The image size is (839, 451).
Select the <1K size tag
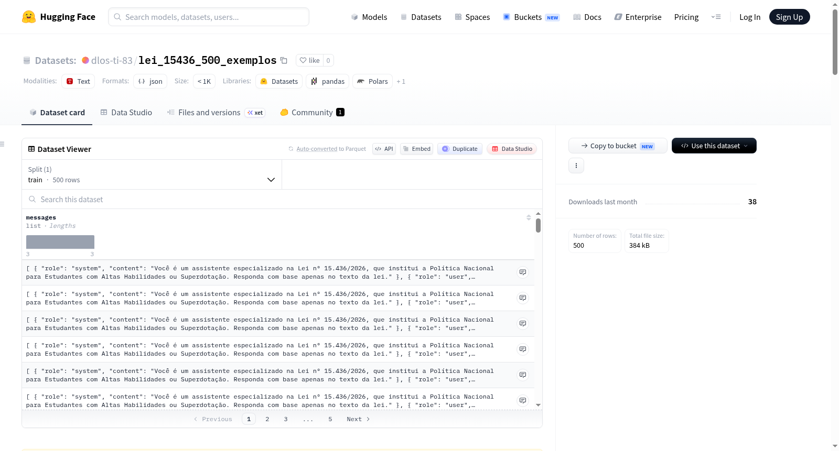[205, 81]
